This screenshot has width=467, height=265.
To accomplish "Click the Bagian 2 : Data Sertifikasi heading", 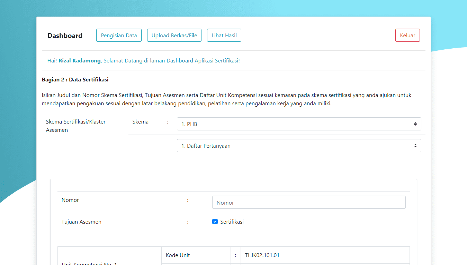I will [x=75, y=80].
